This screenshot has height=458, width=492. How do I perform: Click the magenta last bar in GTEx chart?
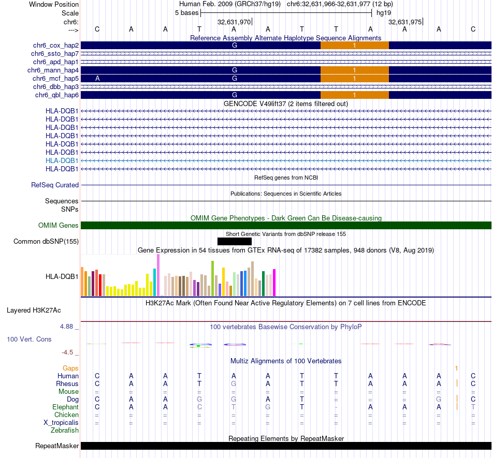coord(274,283)
